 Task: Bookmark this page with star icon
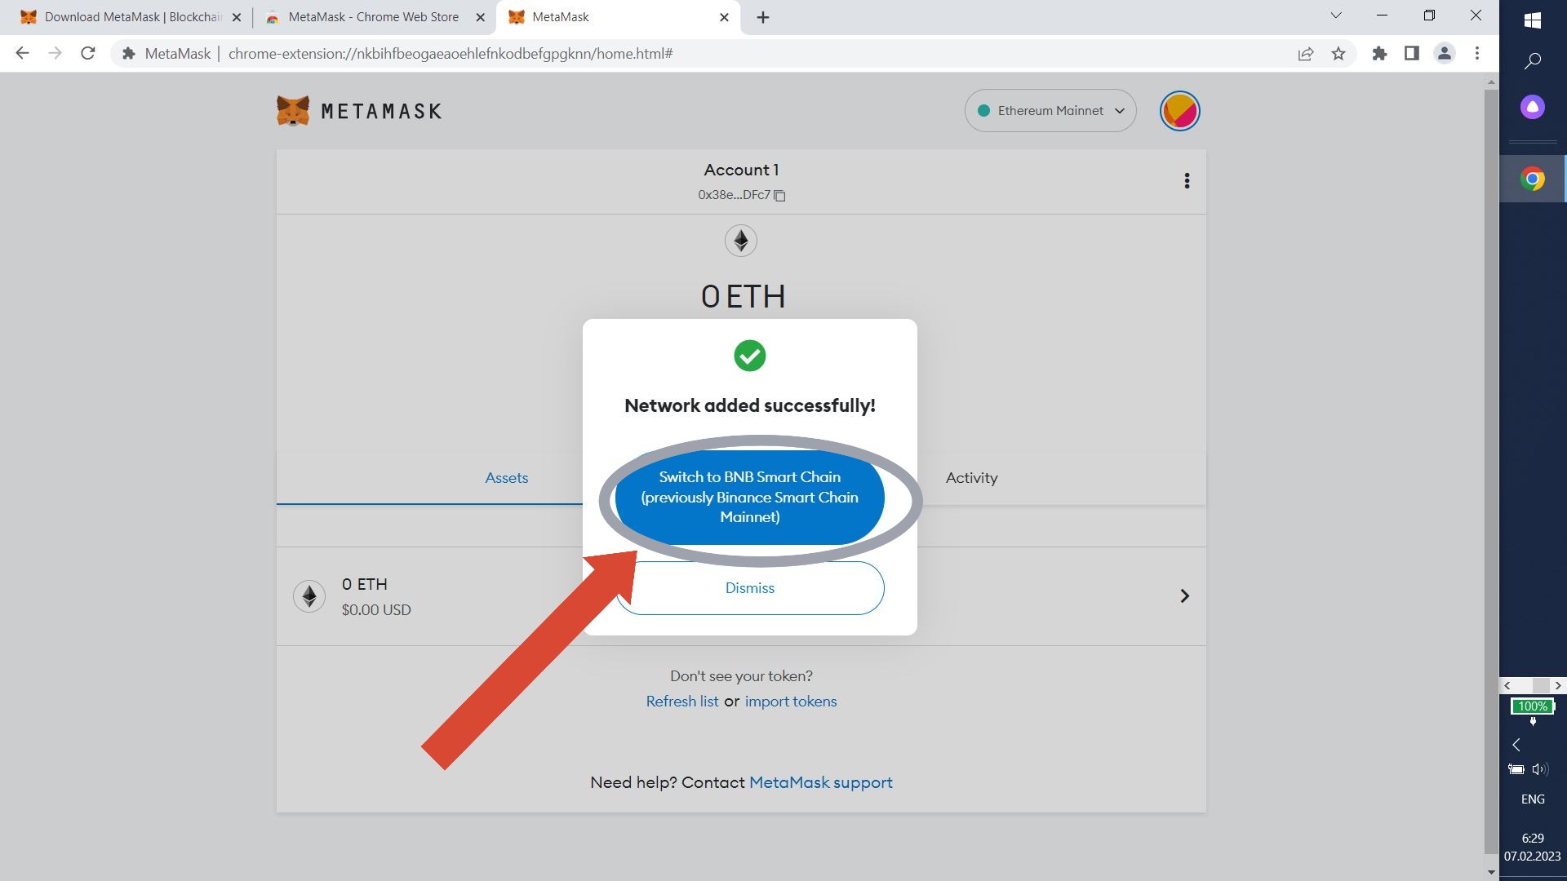(x=1338, y=54)
